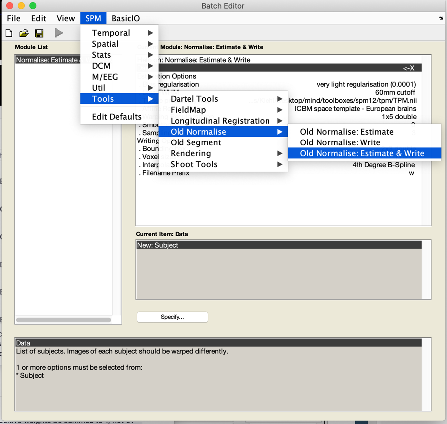Open the Edit menu

coord(38,18)
